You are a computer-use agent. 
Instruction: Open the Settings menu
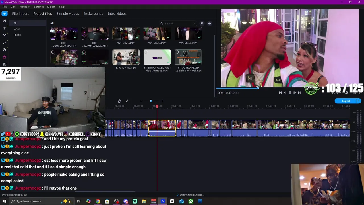click(39, 7)
